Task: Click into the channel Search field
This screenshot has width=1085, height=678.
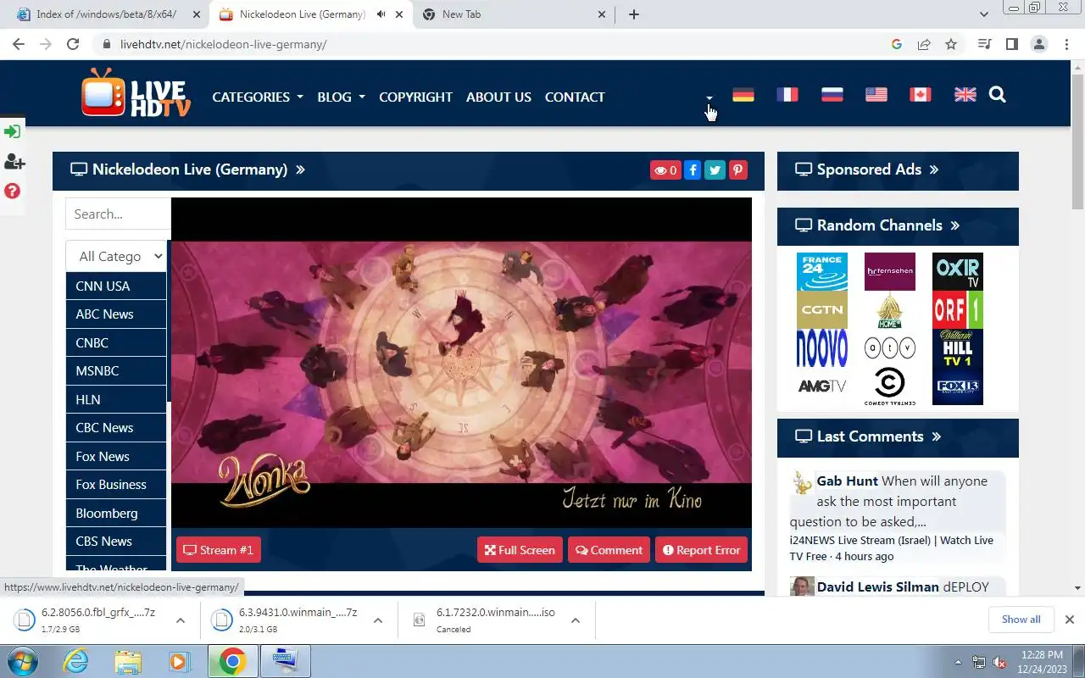Action: [x=118, y=214]
